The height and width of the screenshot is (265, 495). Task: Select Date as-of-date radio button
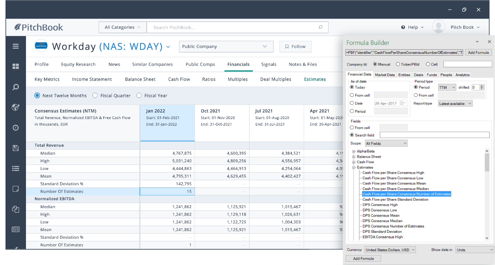tap(352, 103)
